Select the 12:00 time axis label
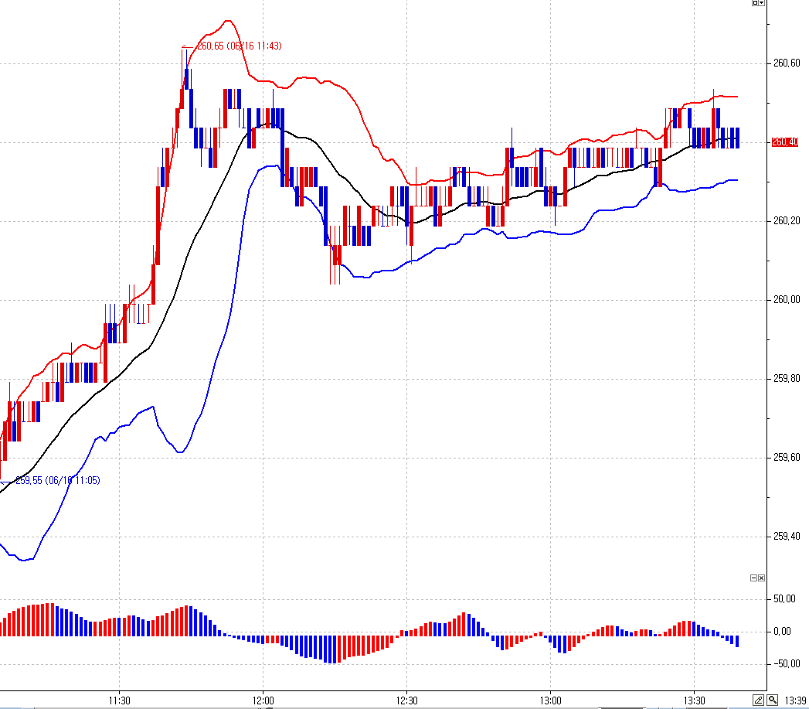This screenshot has width=809, height=709. pyautogui.click(x=263, y=700)
